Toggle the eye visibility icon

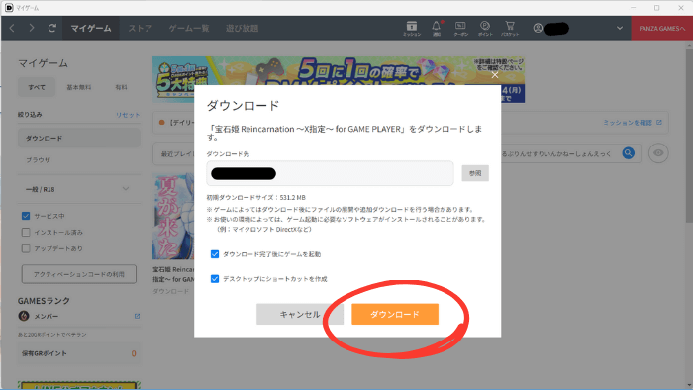[658, 153]
